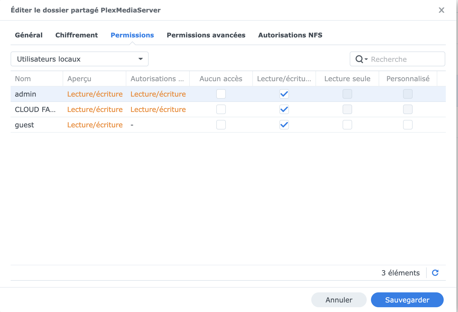
Task: Click the 3 éléments count label
Action: click(400, 273)
